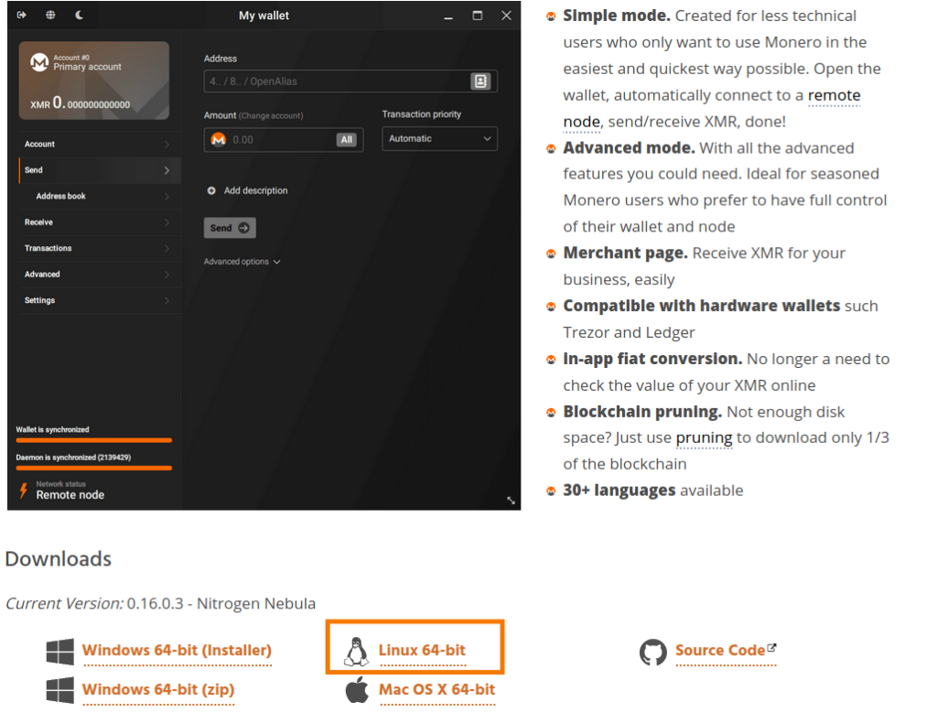Image resolution: width=937 pixels, height=723 pixels.
Task: Click the Monero logo on Primary account card
Action: 39,62
